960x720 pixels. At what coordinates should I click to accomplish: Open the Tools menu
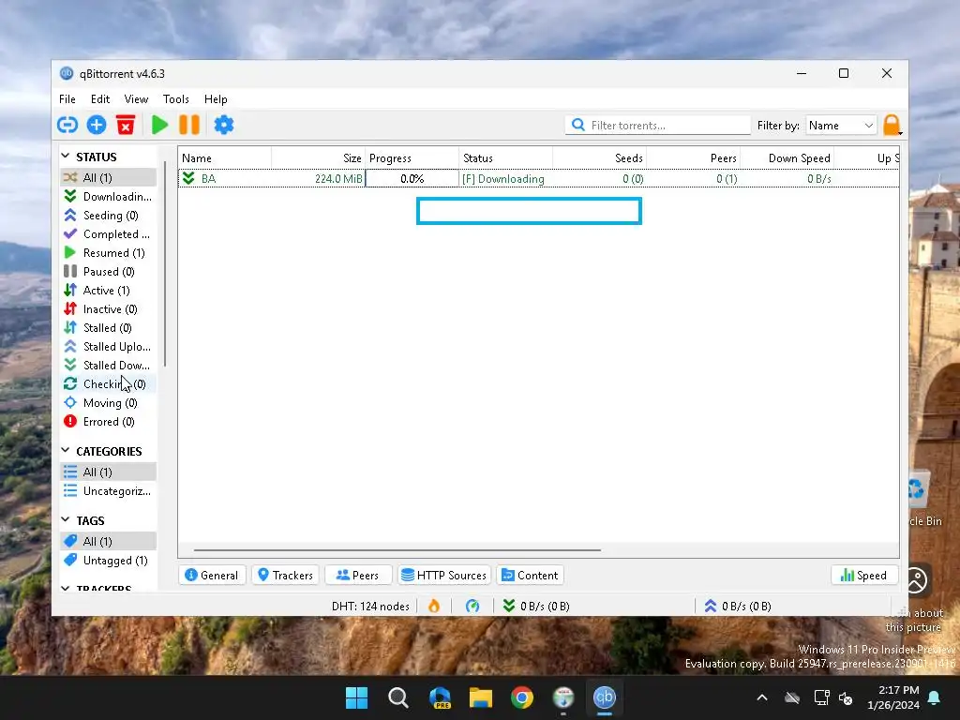click(175, 99)
